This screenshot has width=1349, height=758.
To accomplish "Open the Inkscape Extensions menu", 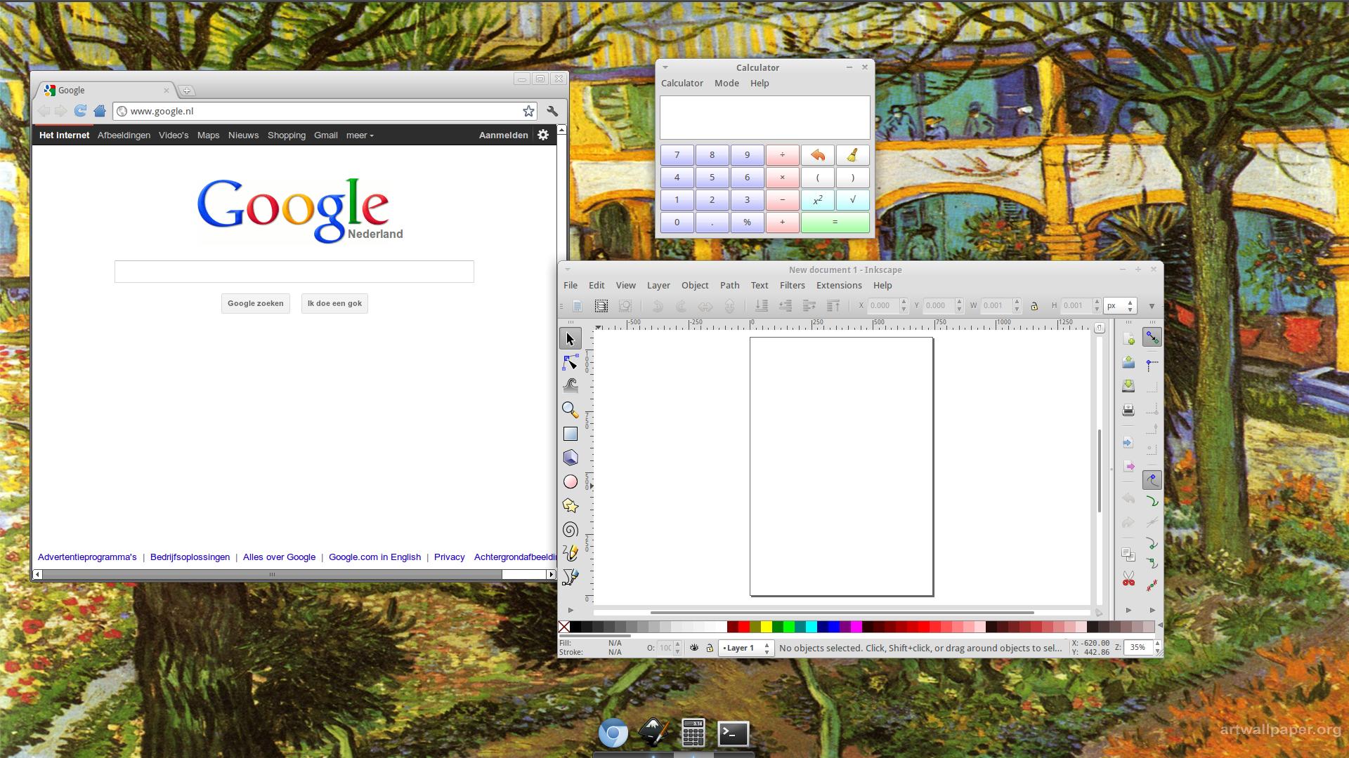I will pyautogui.click(x=838, y=285).
